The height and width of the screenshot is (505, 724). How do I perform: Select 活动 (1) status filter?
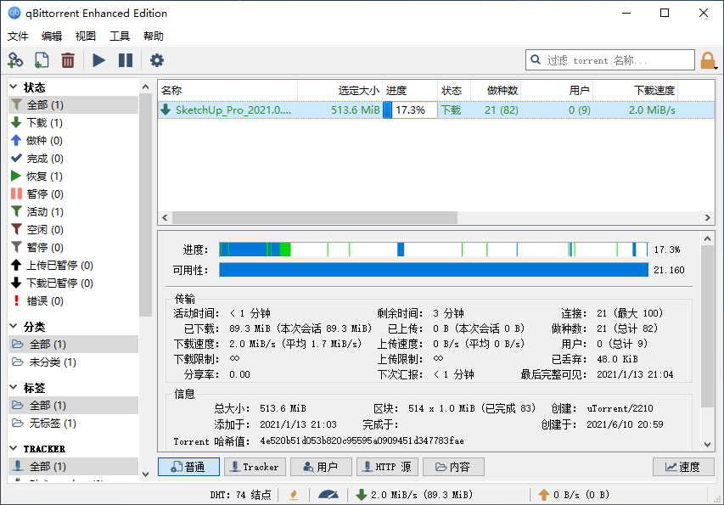(x=73, y=212)
